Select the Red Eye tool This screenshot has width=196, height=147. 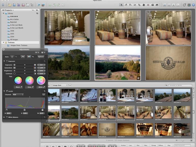click(148, 5)
